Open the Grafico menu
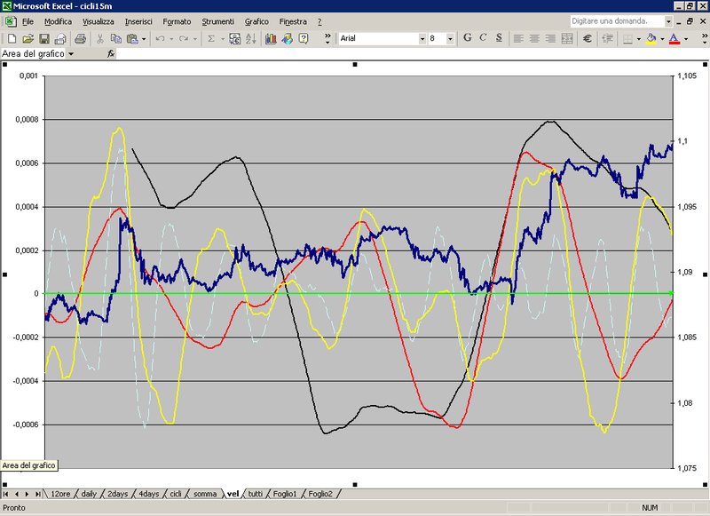 [256, 20]
